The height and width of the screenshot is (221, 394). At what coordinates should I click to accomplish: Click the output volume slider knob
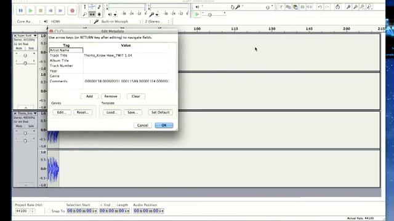(233, 7)
